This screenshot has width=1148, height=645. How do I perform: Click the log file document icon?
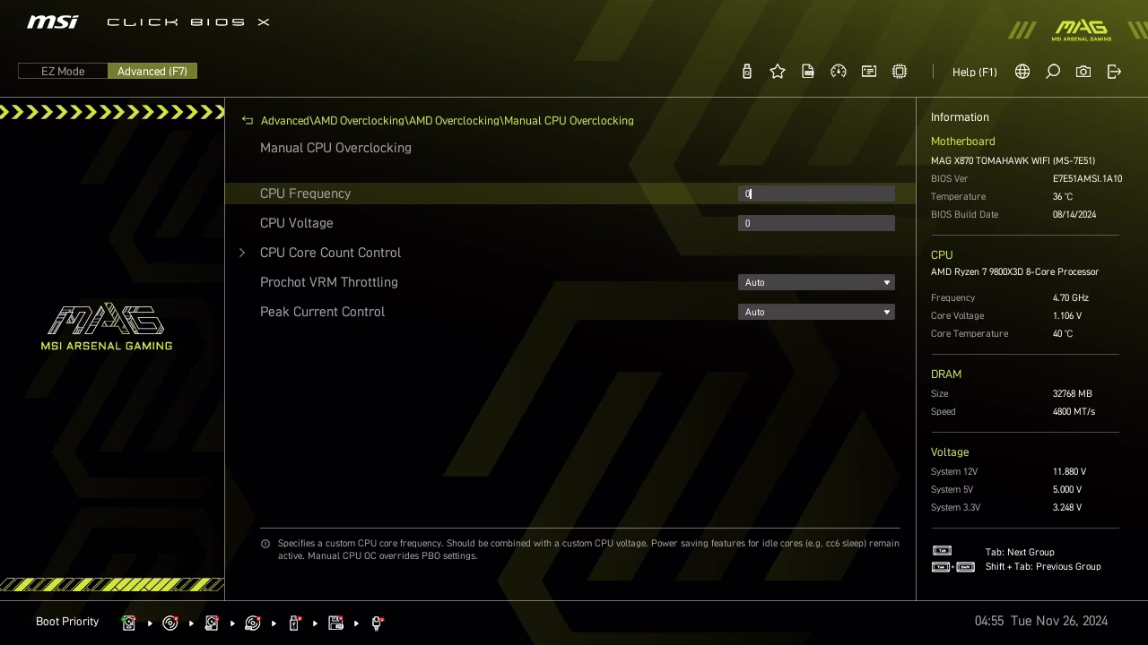pyautogui.click(x=808, y=72)
